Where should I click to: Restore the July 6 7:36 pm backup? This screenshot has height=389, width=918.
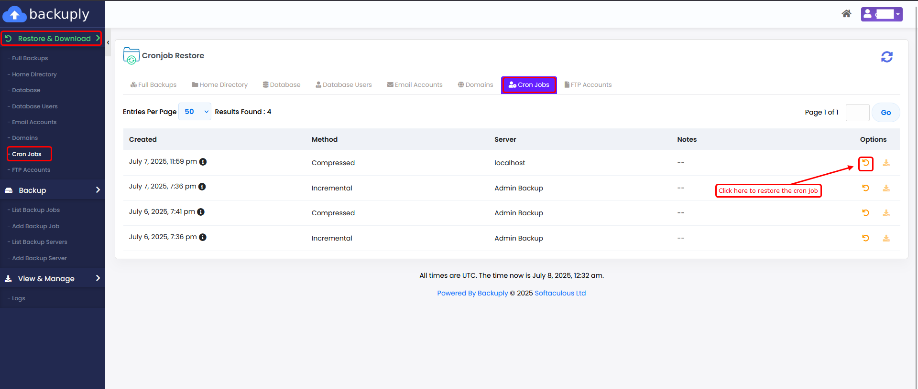click(865, 238)
